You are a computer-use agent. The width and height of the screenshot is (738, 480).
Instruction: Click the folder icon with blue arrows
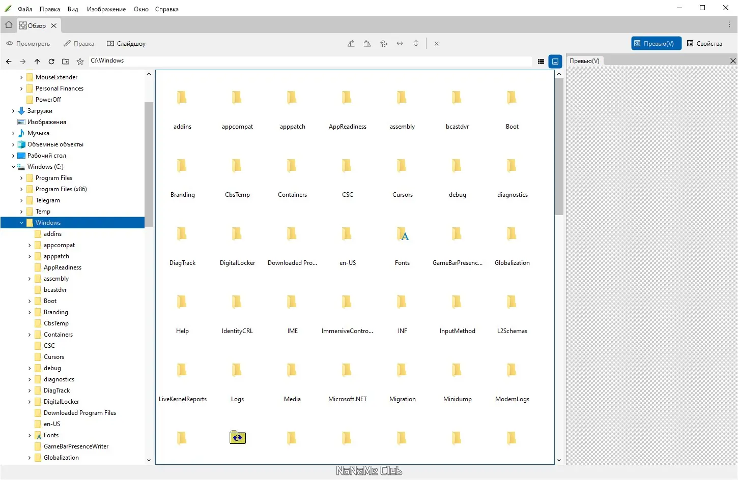[238, 437]
